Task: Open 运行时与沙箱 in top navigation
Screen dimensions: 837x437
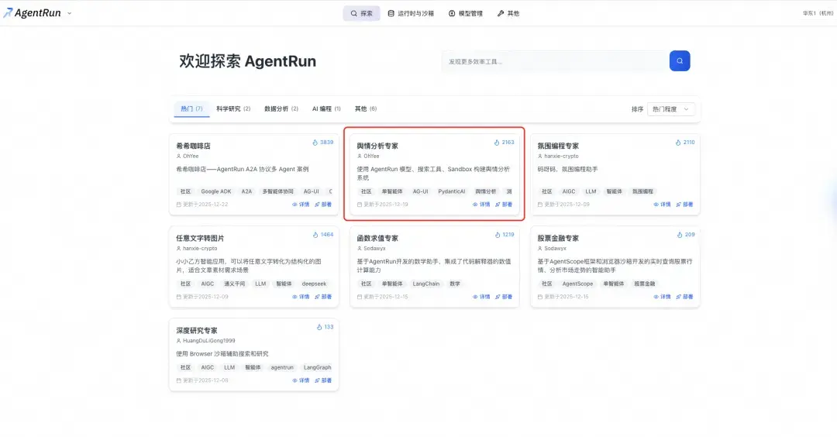Action: pyautogui.click(x=411, y=13)
